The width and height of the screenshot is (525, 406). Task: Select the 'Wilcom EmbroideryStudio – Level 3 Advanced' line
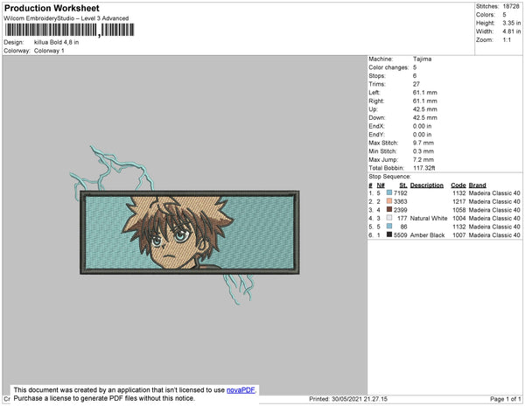click(x=66, y=18)
